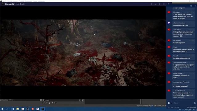Open OBS source properties gear

49,103
